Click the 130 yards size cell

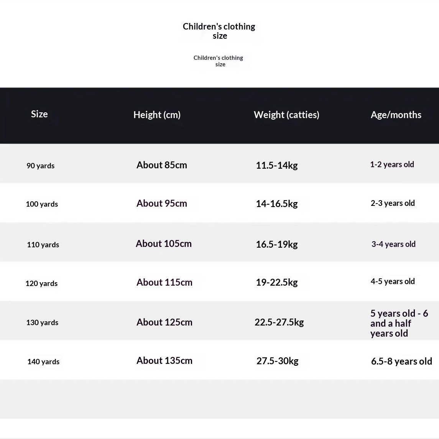(x=42, y=322)
